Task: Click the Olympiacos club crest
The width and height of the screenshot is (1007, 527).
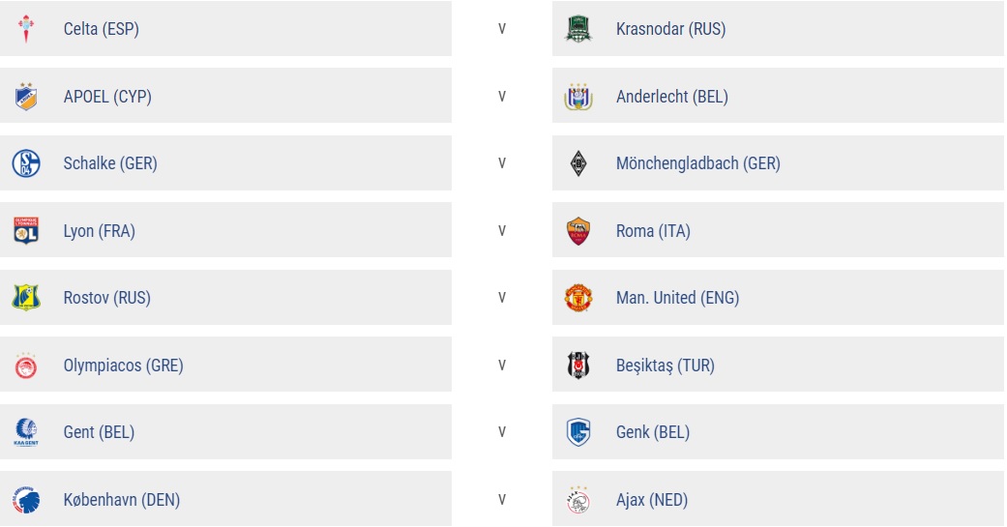Action: click(26, 366)
